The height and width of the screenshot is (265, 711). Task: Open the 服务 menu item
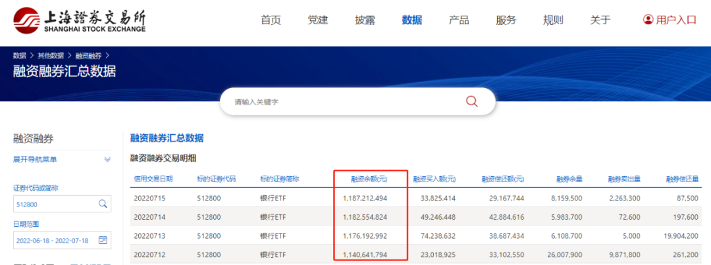coord(506,20)
